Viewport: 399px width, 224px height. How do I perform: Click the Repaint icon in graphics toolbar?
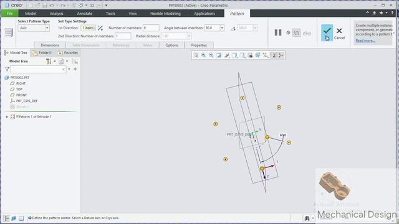[x=219, y=55]
